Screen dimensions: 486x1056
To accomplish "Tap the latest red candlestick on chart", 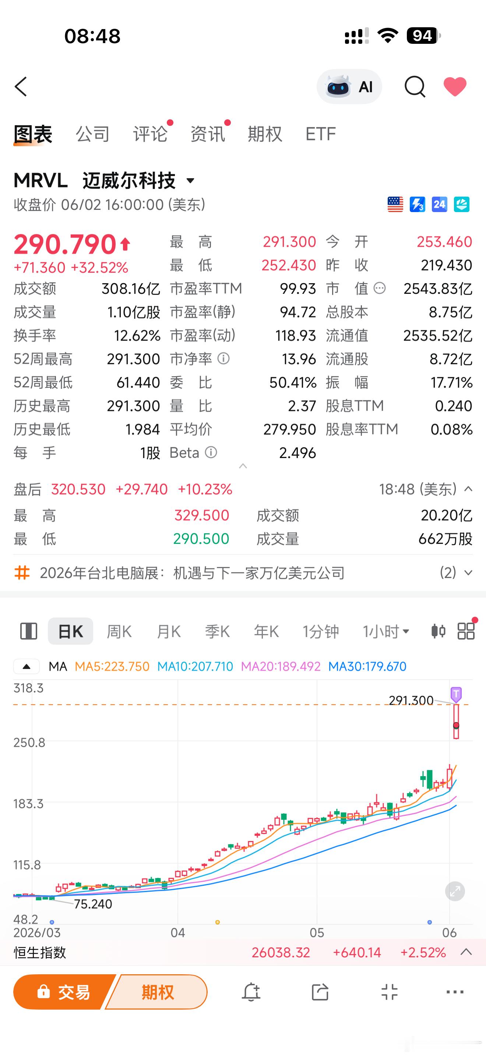I will pos(456,722).
